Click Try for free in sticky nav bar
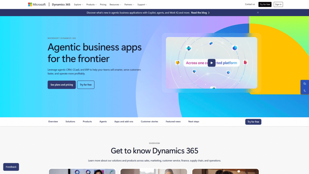The width and height of the screenshot is (309, 174). (x=253, y=122)
